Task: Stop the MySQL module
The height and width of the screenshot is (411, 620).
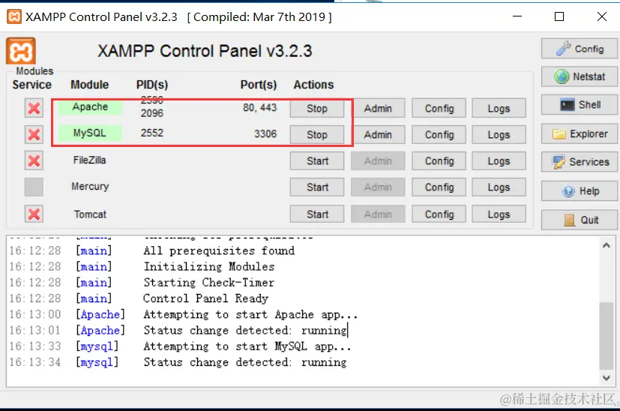Action: (317, 135)
